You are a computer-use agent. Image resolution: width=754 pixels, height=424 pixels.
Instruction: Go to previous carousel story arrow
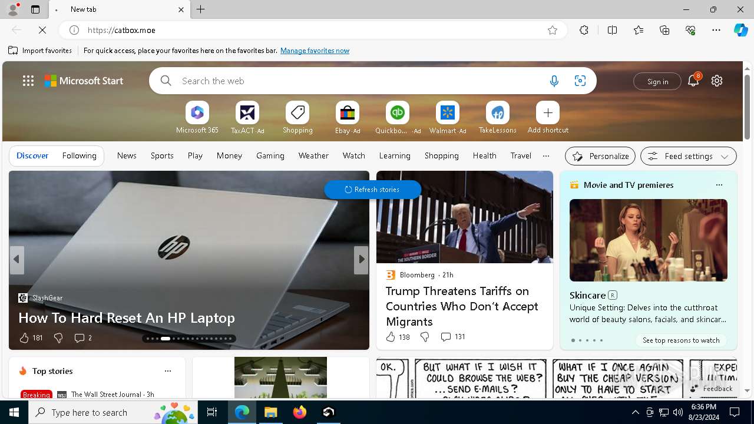click(x=16, y=259)
